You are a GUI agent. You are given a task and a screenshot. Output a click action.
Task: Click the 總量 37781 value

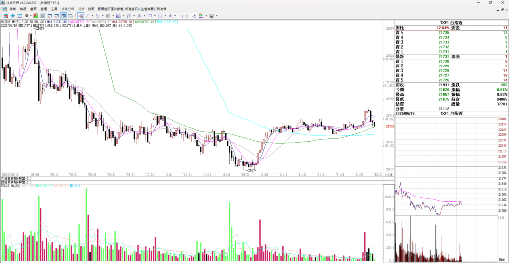tap(502, 104)
